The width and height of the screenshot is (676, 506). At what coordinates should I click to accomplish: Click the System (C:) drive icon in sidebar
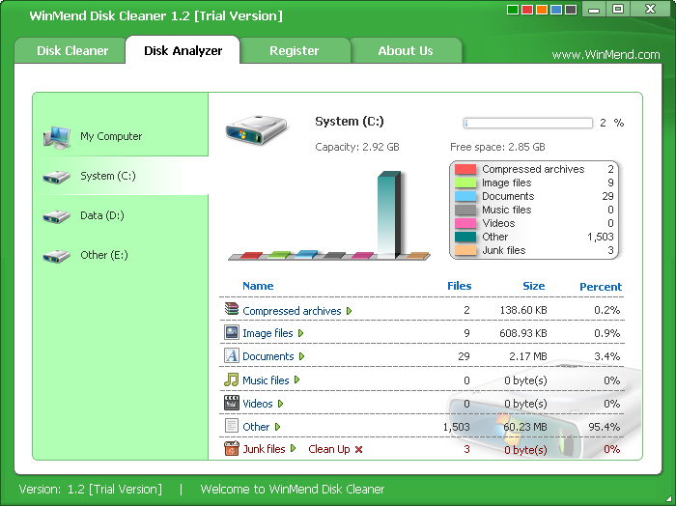56,177
